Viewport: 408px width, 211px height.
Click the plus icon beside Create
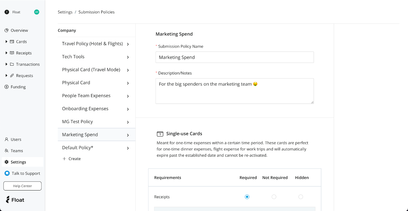64,159
